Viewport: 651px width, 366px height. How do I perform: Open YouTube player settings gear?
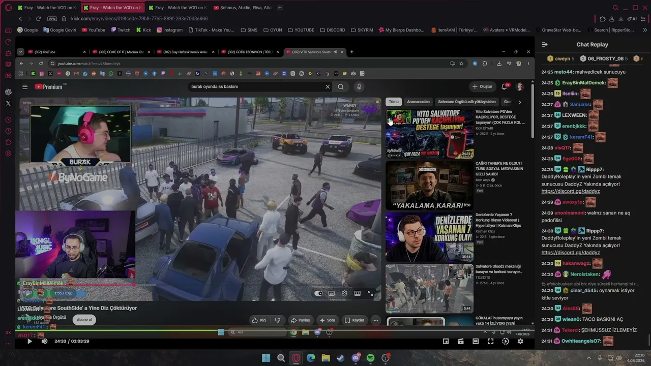click(x=344, y=293)
